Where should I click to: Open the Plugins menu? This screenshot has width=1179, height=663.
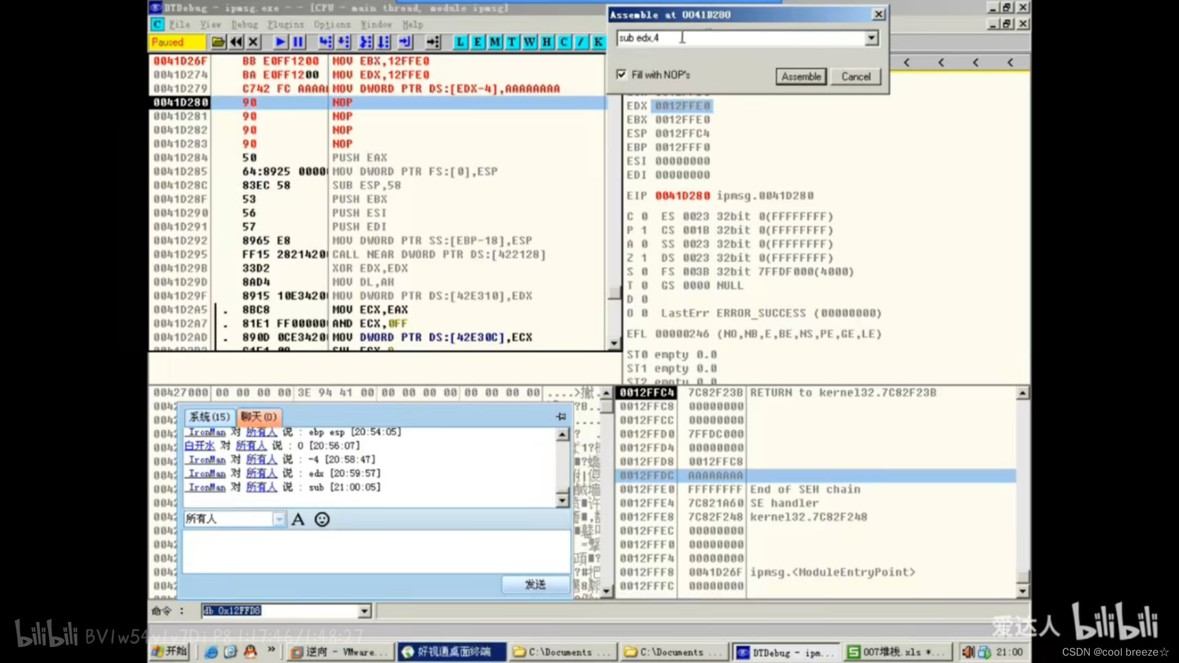286,25
